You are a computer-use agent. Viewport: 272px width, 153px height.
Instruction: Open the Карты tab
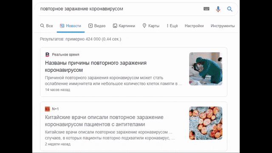click(x=151, y=26)
